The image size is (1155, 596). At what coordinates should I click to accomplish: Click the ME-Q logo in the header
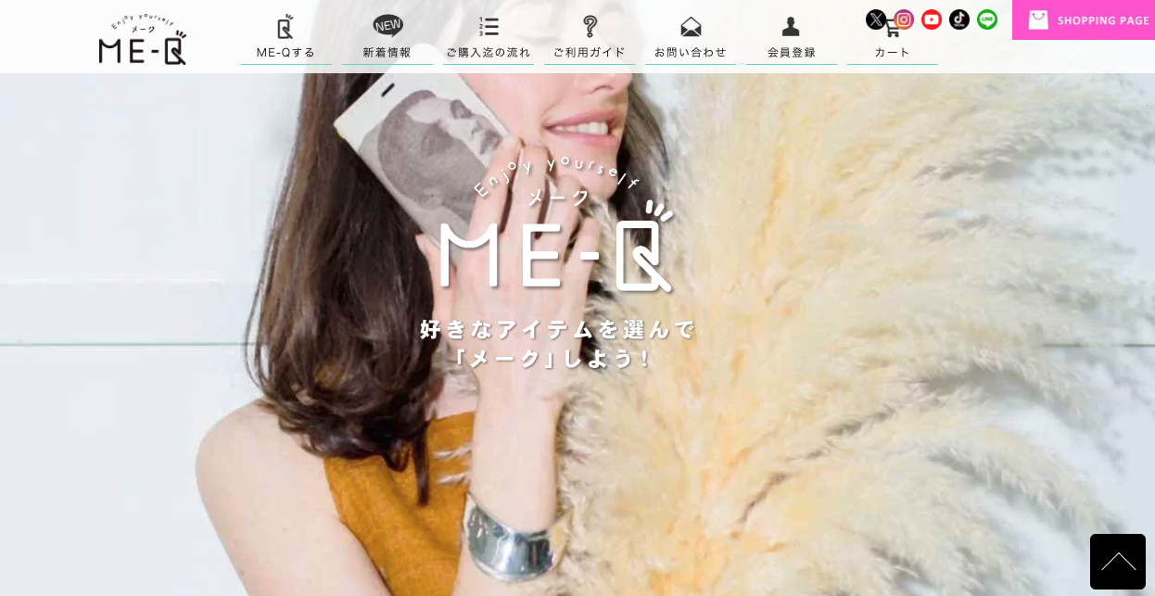(142, 40)
